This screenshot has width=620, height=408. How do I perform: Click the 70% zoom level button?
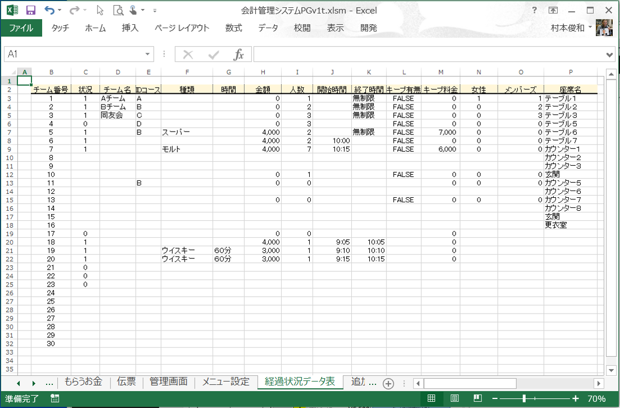(x=596, y=398)
